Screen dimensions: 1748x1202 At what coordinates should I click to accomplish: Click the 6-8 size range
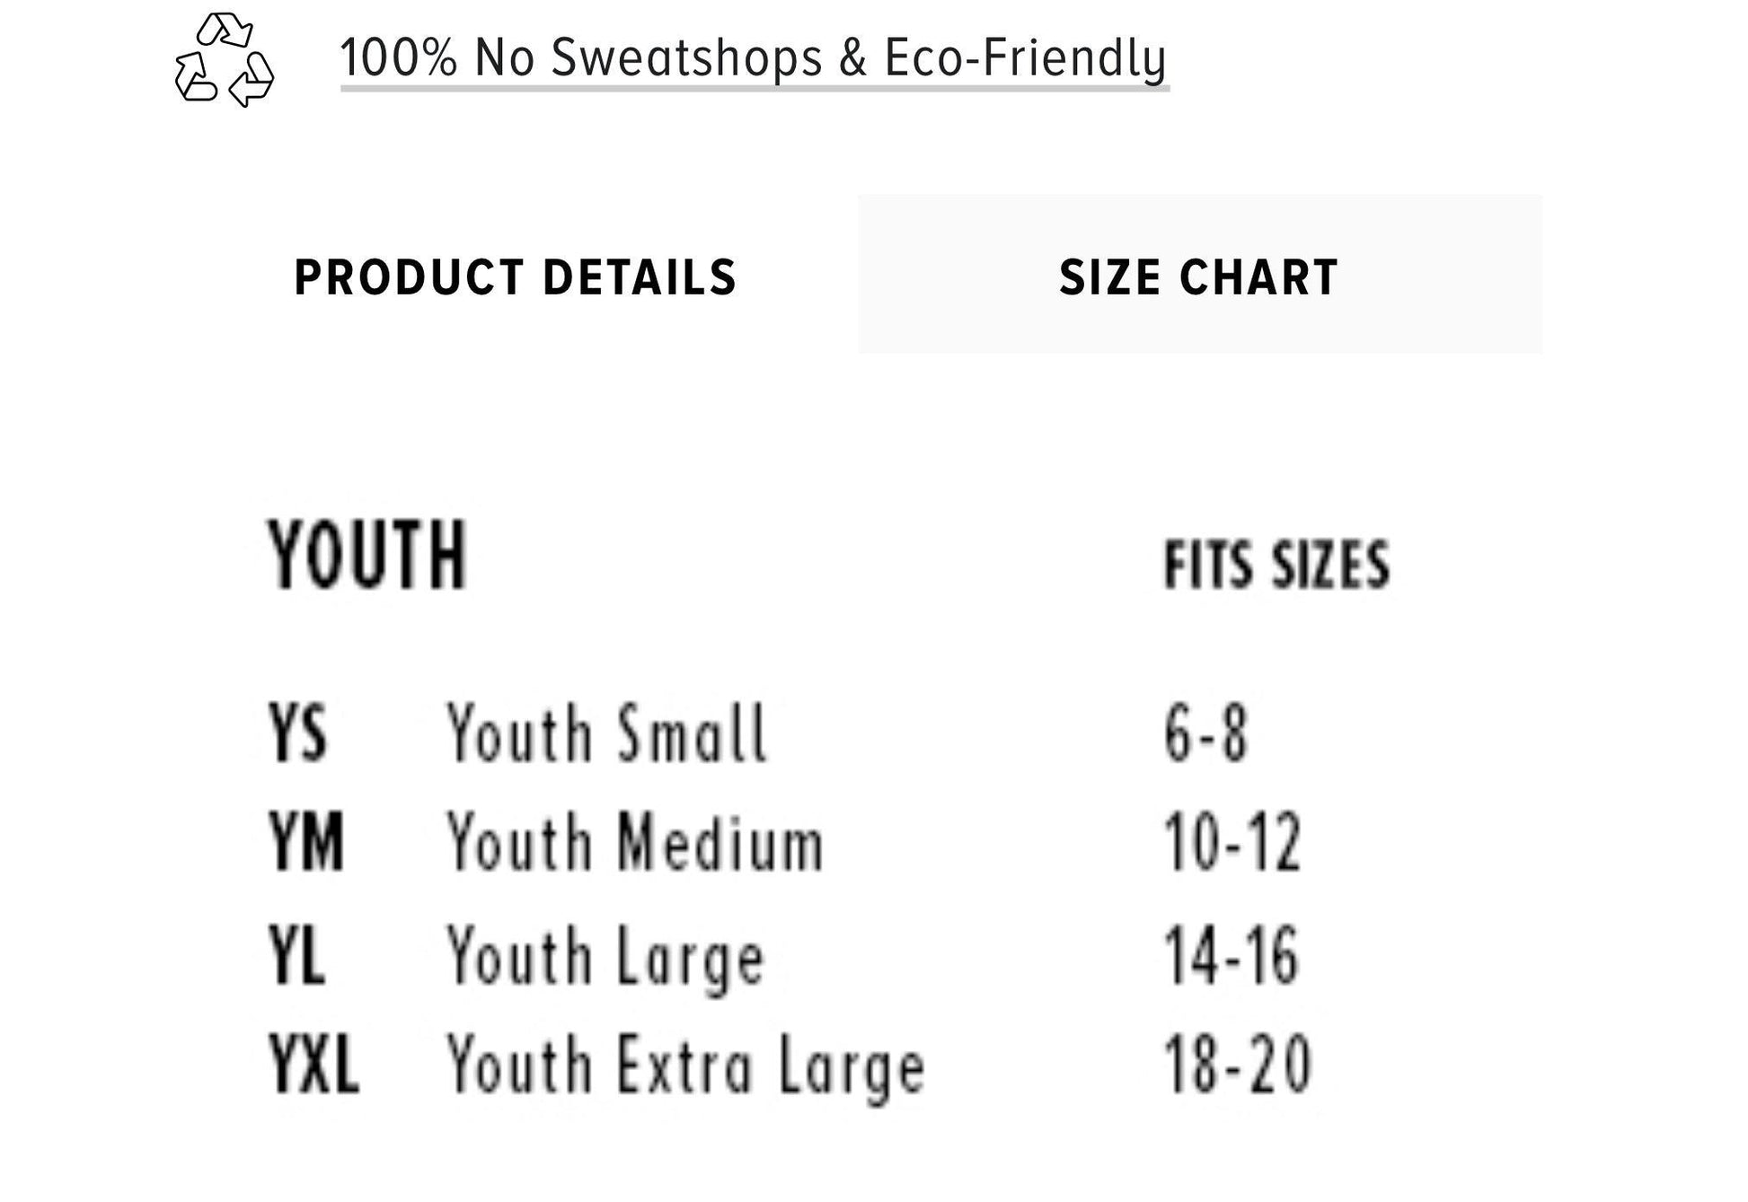click(x=1205, y=733)
